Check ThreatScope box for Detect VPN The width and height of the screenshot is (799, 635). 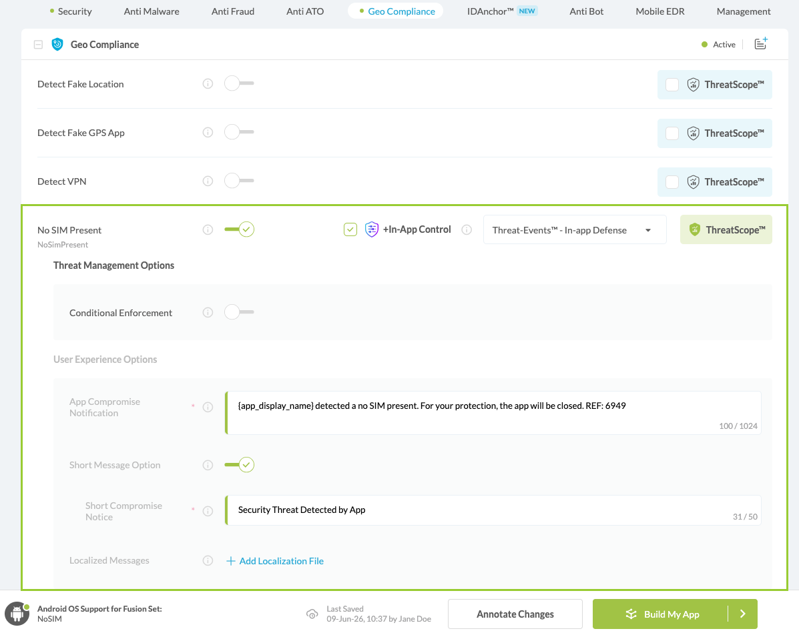pyautogui.click(x=672, y=182)
